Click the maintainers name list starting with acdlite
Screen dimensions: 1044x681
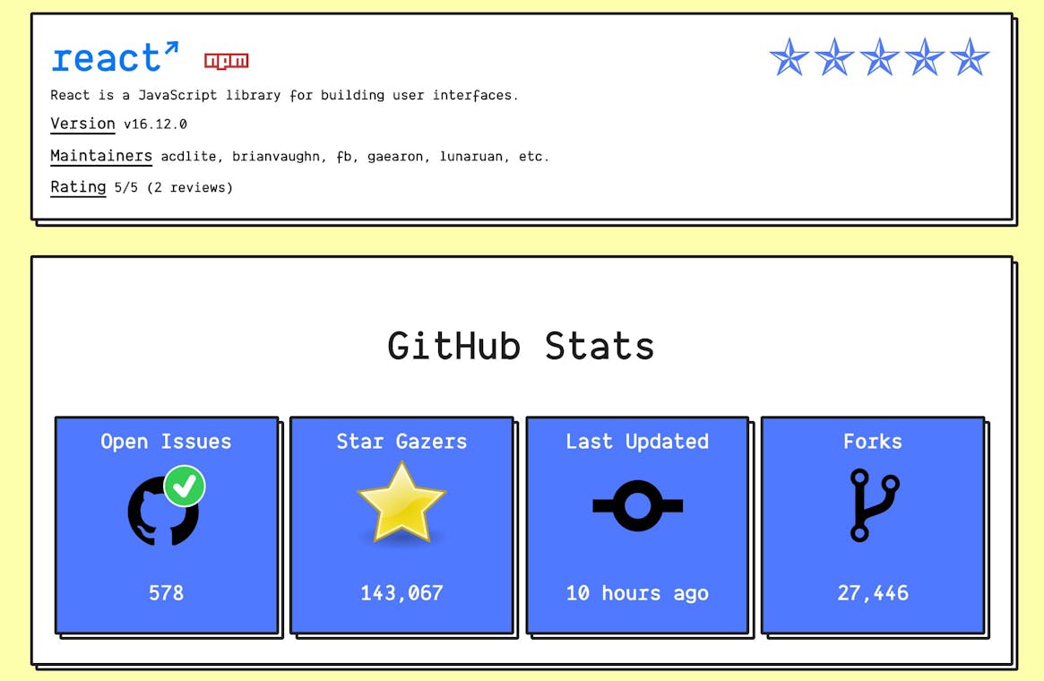point(355,157)
